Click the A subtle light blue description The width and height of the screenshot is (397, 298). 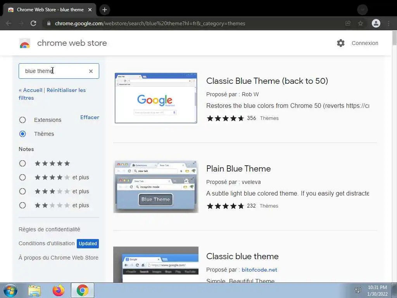(288, 193)
